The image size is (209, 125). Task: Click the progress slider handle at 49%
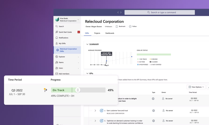pos(77,90)
